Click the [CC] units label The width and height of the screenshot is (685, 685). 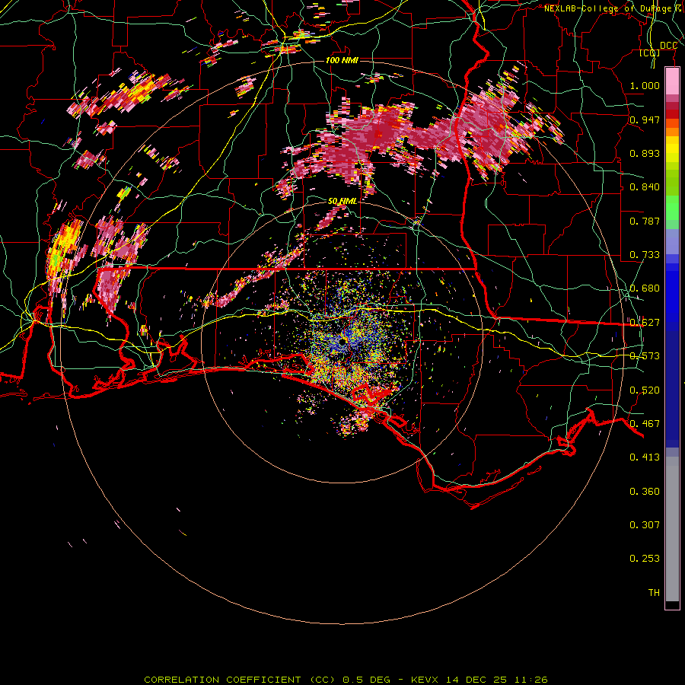pyautogui.click(x=650, y=53)
